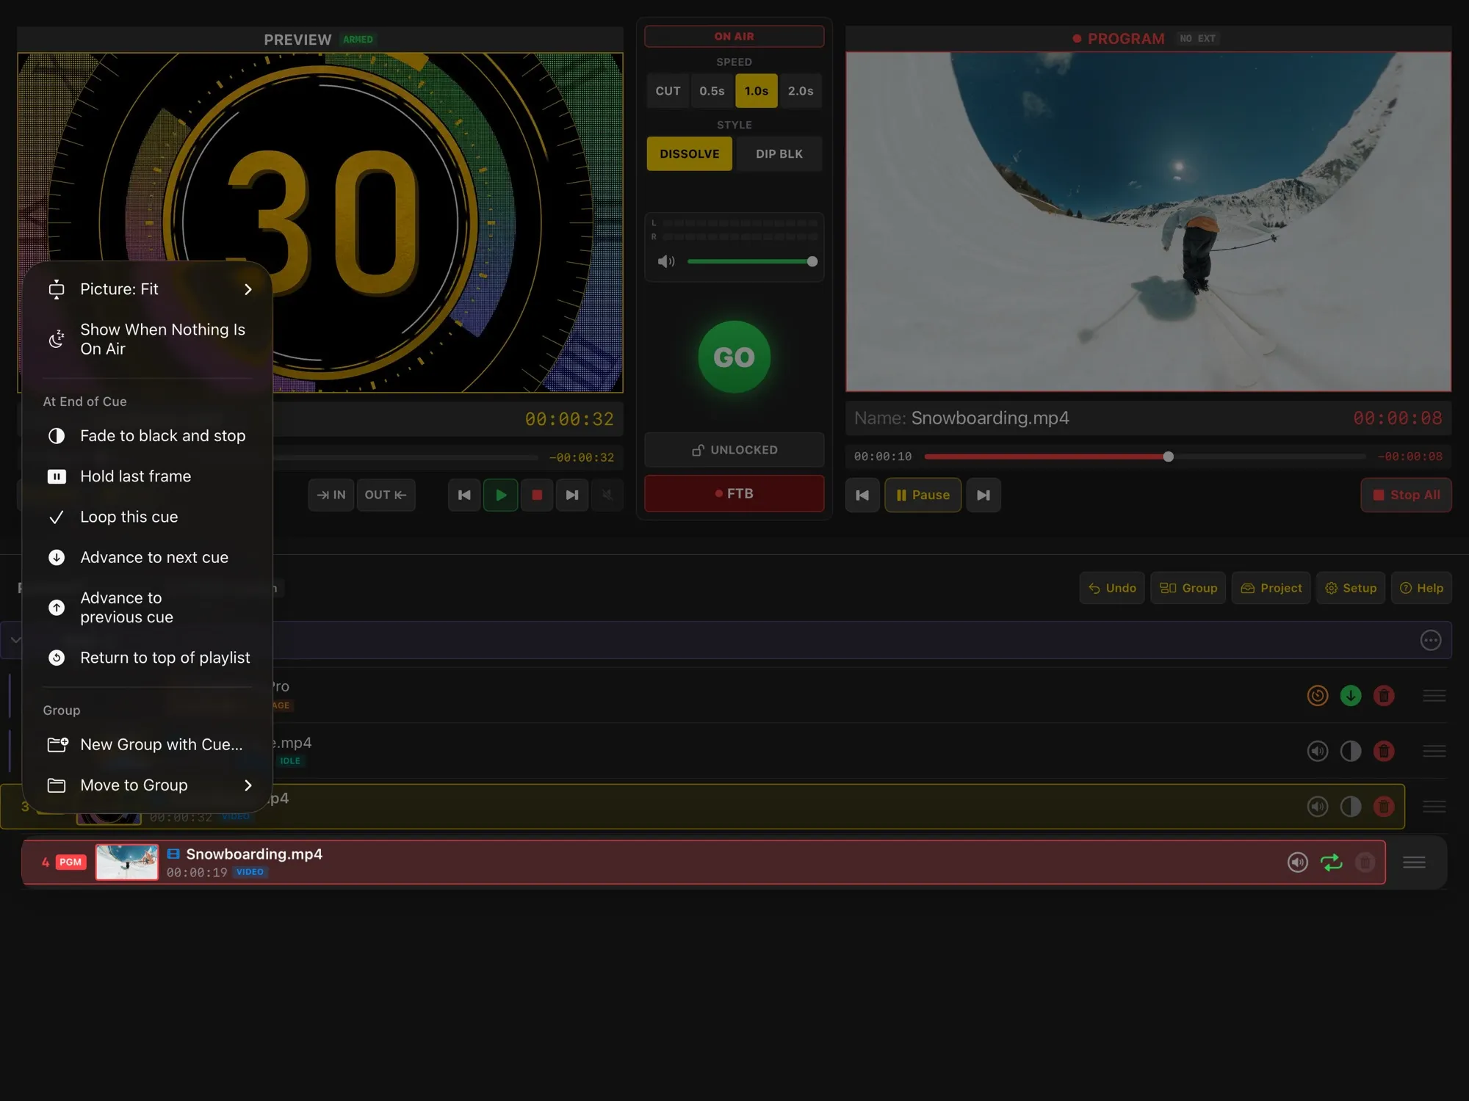The height and width of the screenshot is (1101, 1469).
Task: Select Show When Nothing Is On Air
Action: point(148,339)
